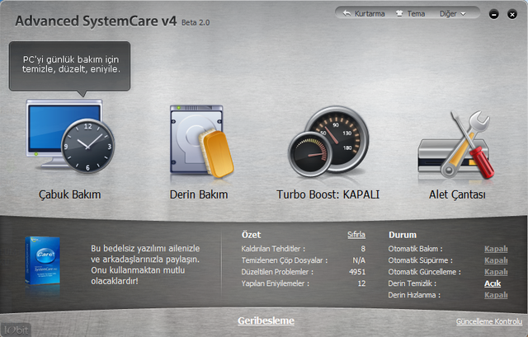Screen dimensions: 528x337
Task: Open Derin Bakım hard drive icon
Action: pos(201,141)
